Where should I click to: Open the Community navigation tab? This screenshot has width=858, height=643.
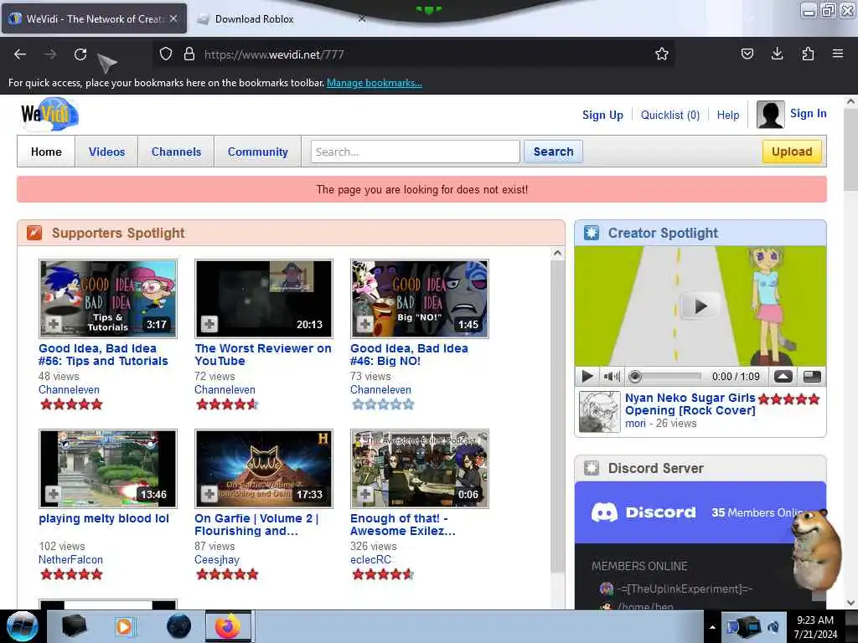click(x=258, y=152)
